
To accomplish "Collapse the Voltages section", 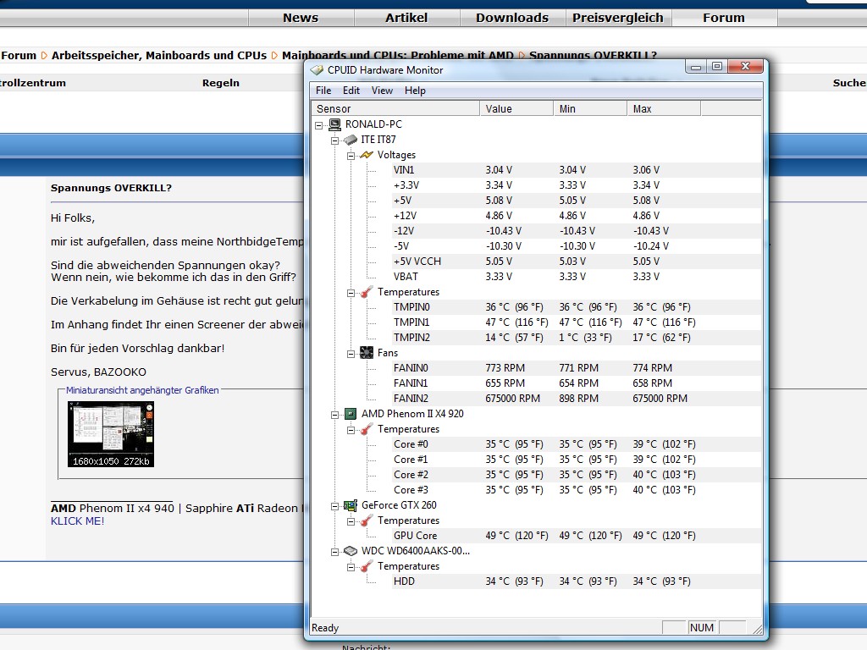I will click(351, 156).
